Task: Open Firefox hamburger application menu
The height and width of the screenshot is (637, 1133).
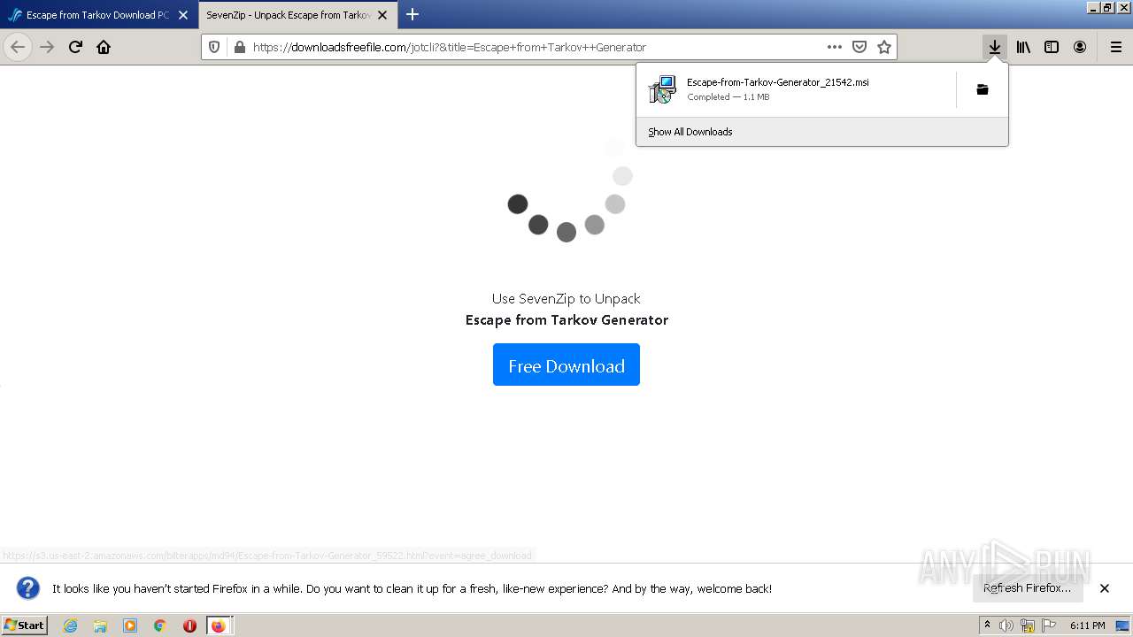Action: [x=1115, y=47]
